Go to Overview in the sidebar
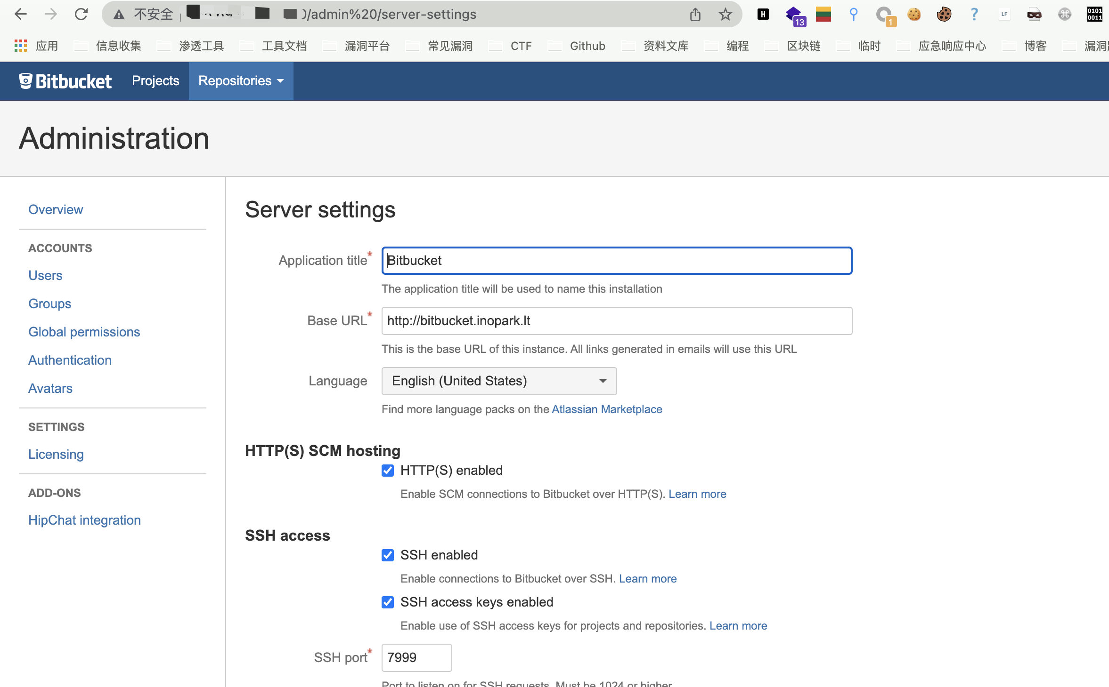 pos(56,210)
